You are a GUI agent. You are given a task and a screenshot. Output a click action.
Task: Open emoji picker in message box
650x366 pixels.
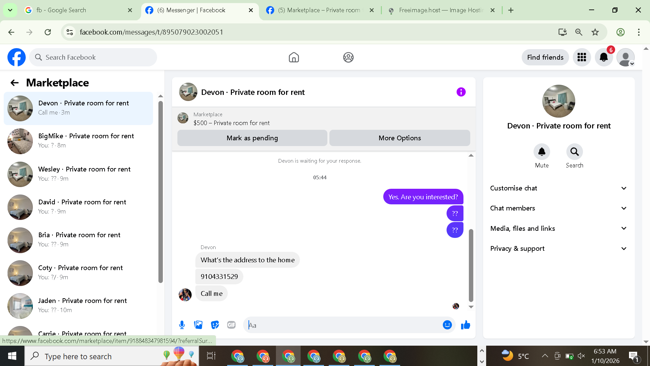447,325
